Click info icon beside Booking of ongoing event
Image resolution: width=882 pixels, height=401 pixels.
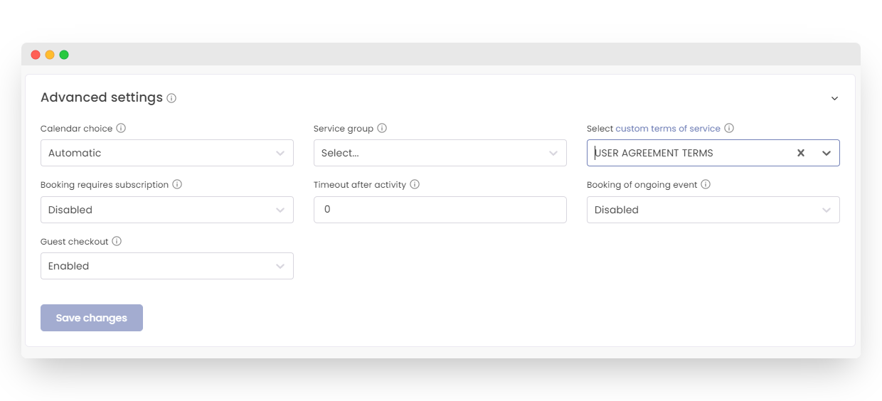pos(706,184)
